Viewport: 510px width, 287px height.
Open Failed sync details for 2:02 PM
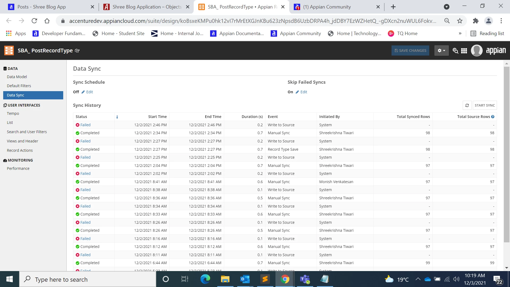[86, 174]
